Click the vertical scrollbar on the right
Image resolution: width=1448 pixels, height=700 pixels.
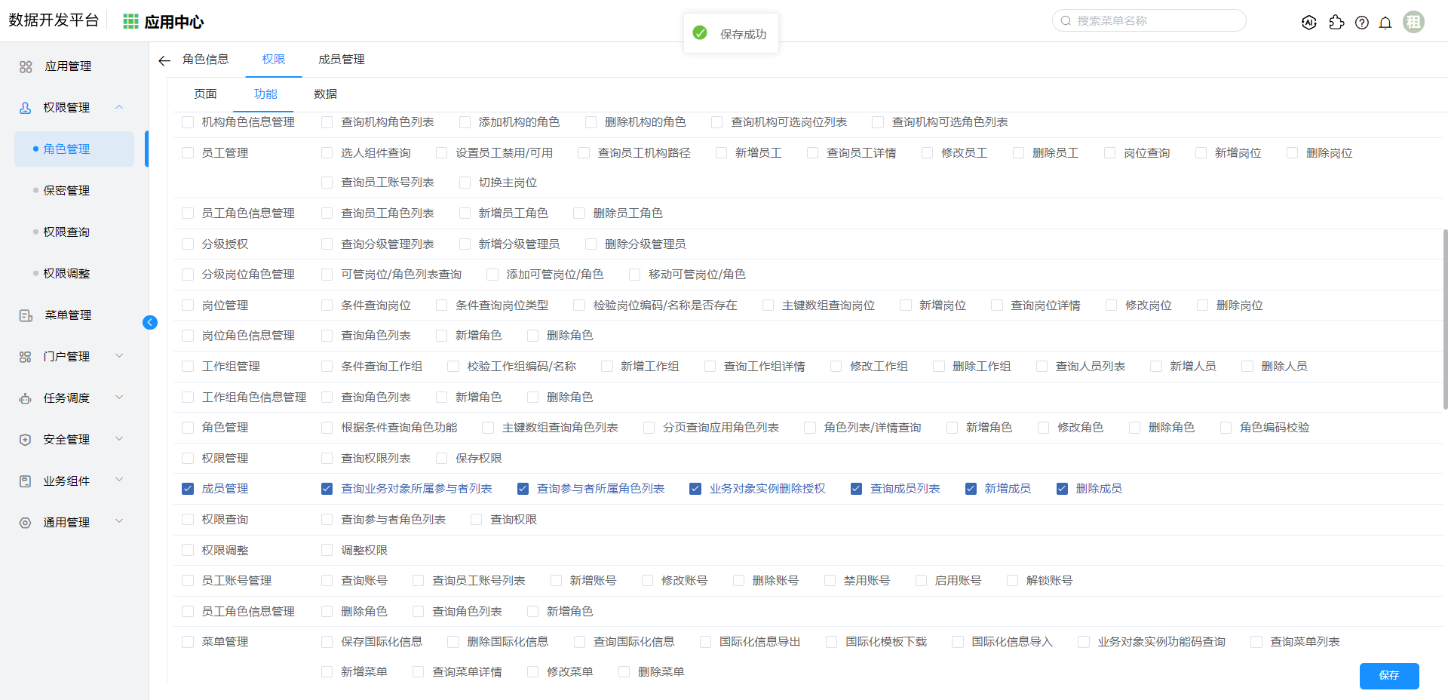(x=1444, y=317)
